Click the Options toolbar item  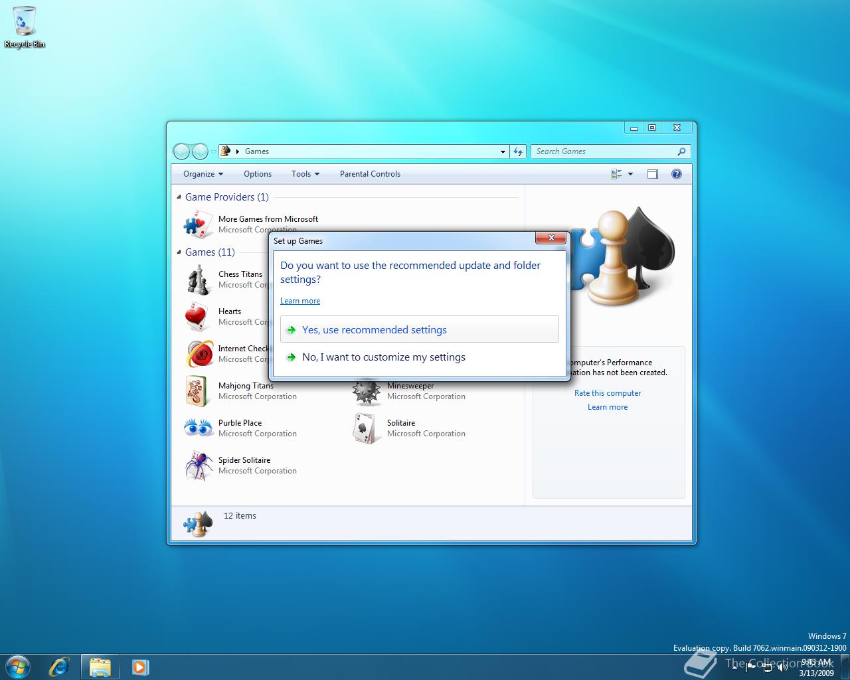pyautogui.click(x=258, y=174)
